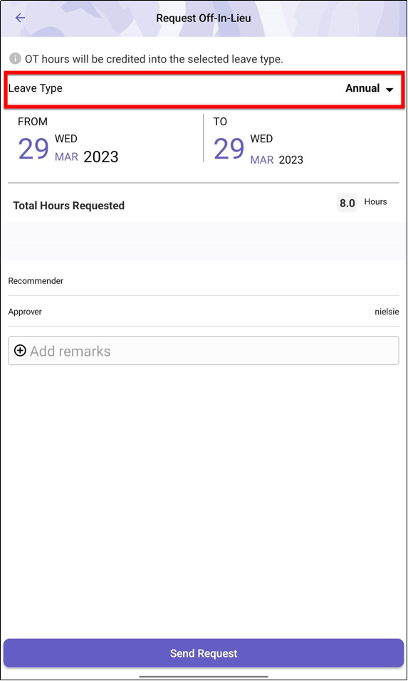408x681 pixels.
Task: Tap the TO year 2023
Action: pyautogui.click(x=291, y=160)
